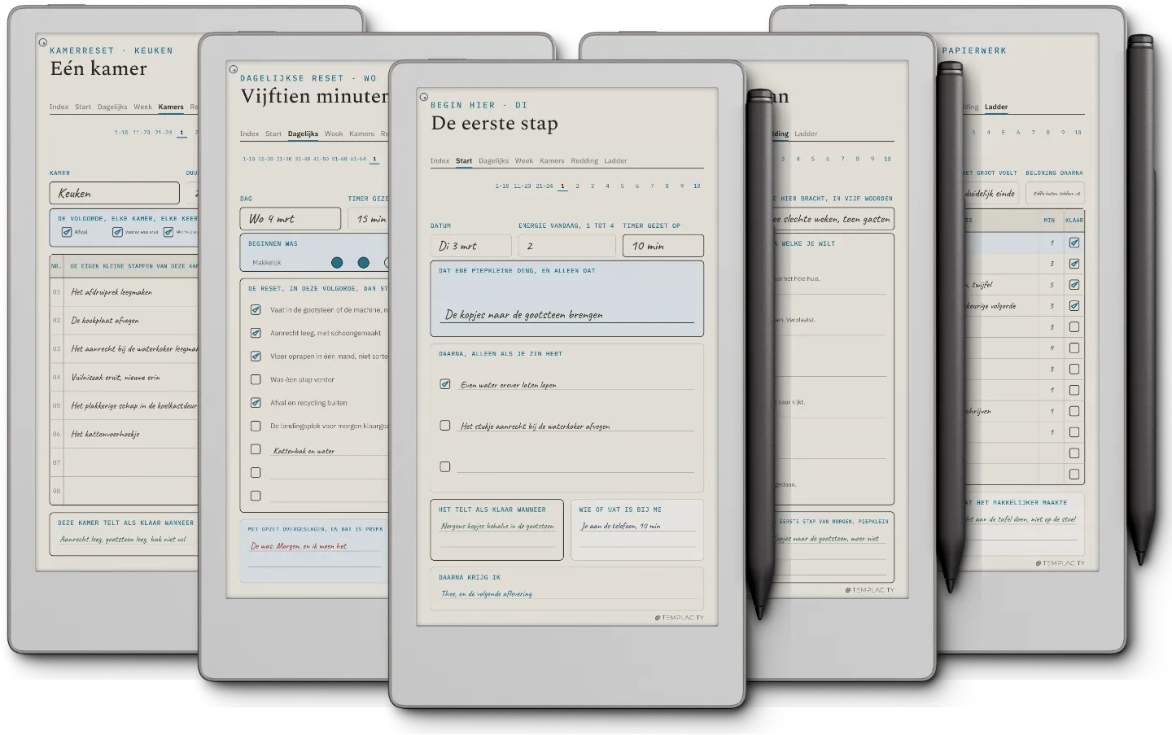The width and height of the screenshot is (1172, 735).
Task: Tap the timer field showing '10 min'
Action: 663,246
